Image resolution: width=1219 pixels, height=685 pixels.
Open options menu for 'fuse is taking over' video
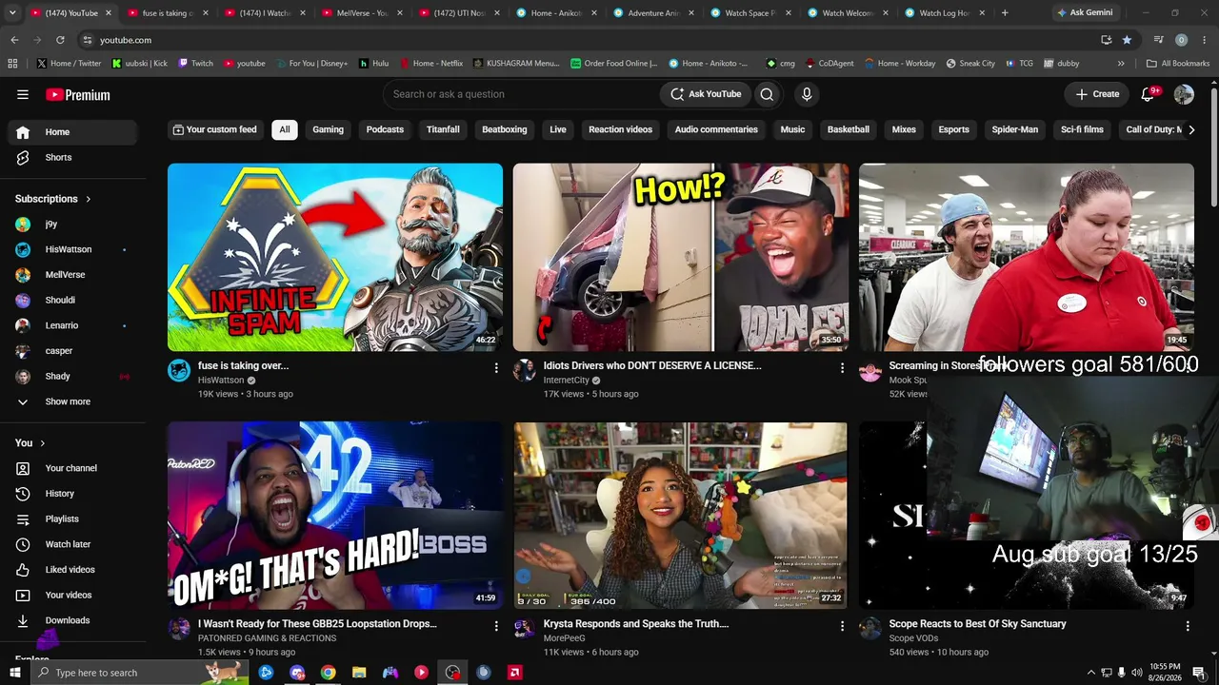[x=496, y=367]
